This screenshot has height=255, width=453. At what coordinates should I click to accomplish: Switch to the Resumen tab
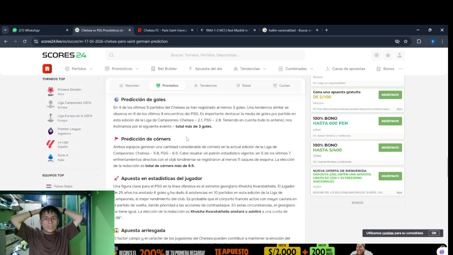tap(129, 85)
